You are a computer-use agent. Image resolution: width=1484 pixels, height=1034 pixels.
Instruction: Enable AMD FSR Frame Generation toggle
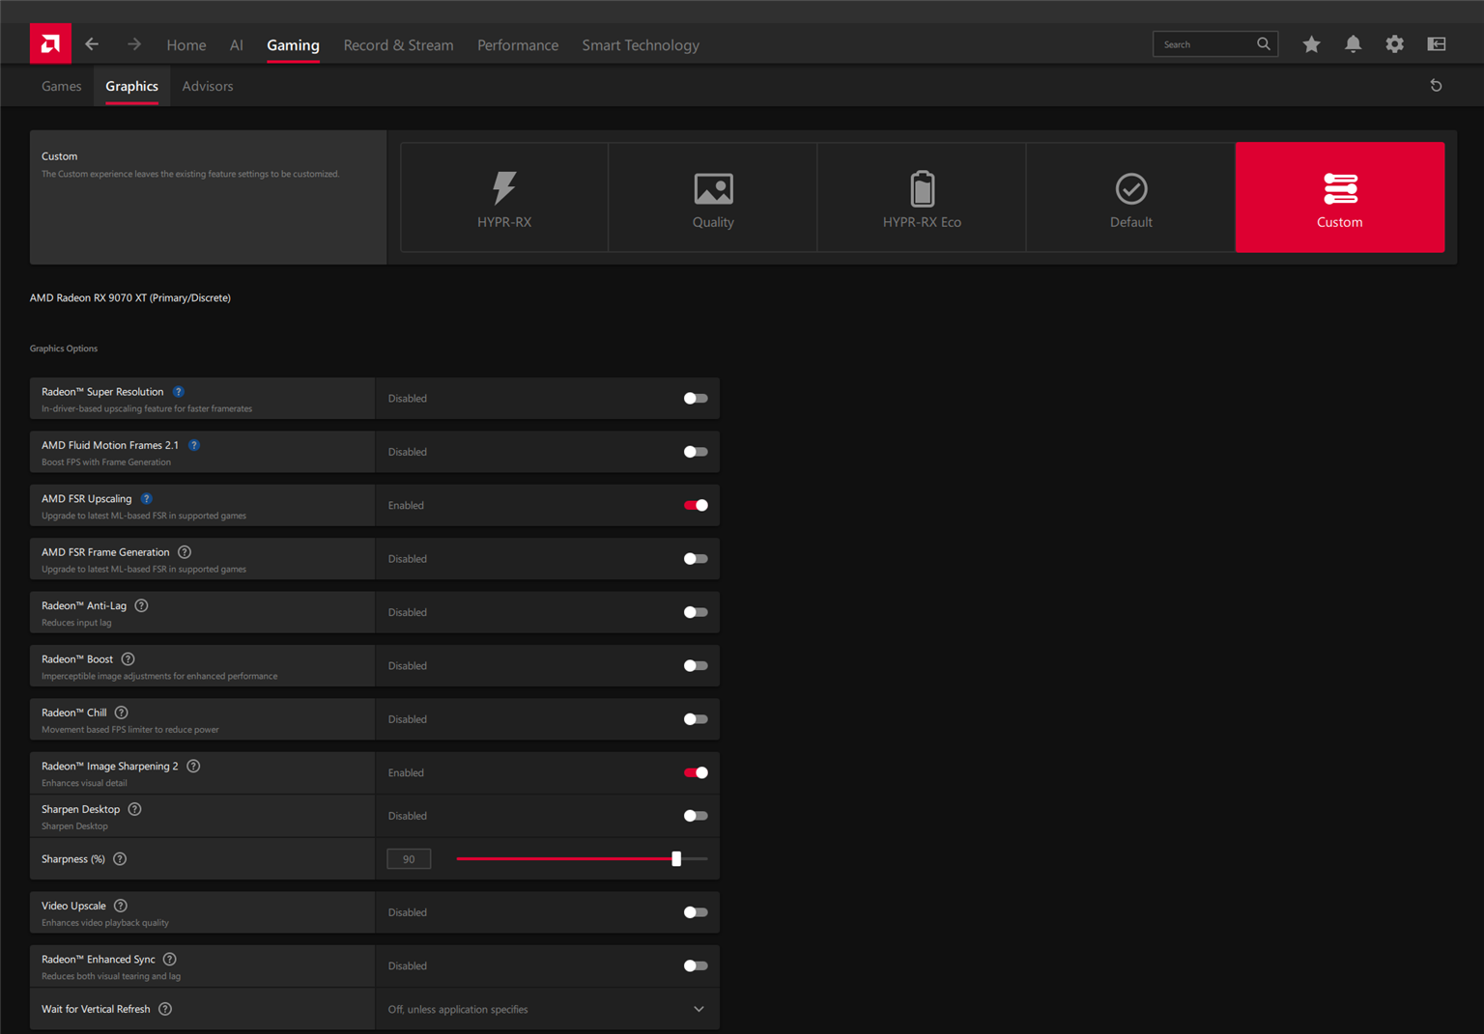pyautogui.click(x=696, y=559)
